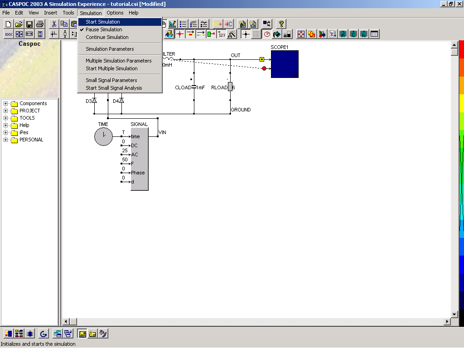
Task: Click the vertical scrollbar down arrow
Action: coord(454,314)
